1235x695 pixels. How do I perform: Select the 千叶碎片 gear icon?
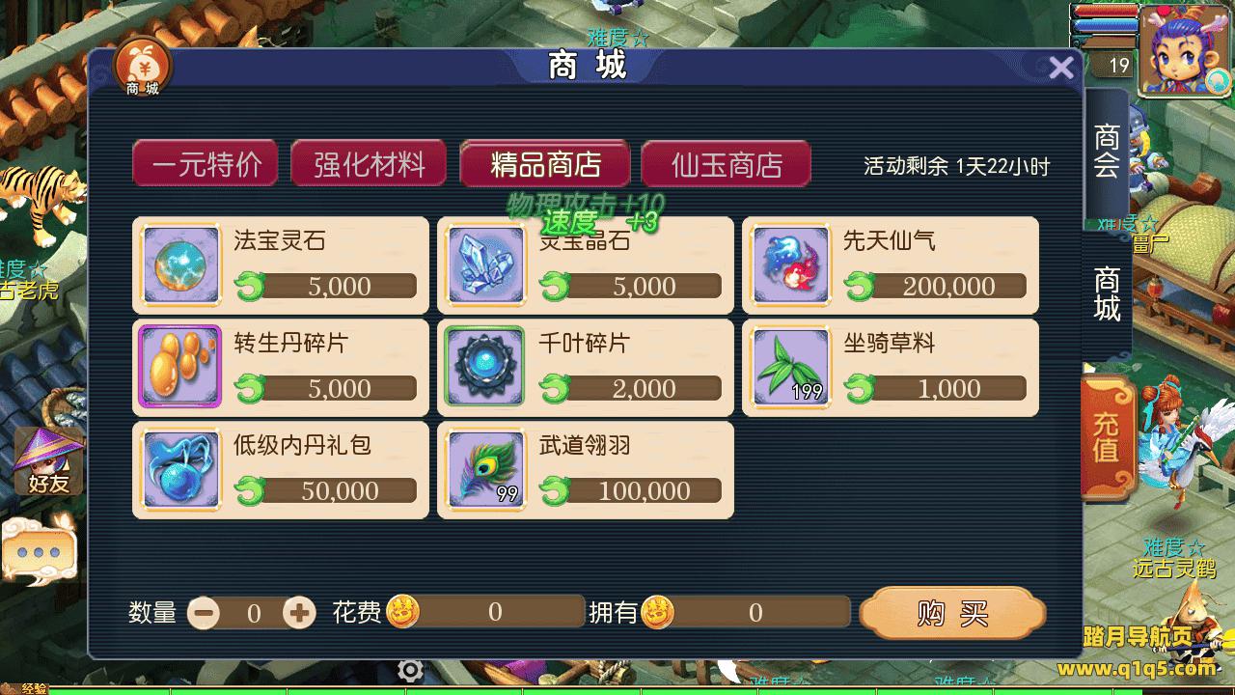tap(485, 367)
